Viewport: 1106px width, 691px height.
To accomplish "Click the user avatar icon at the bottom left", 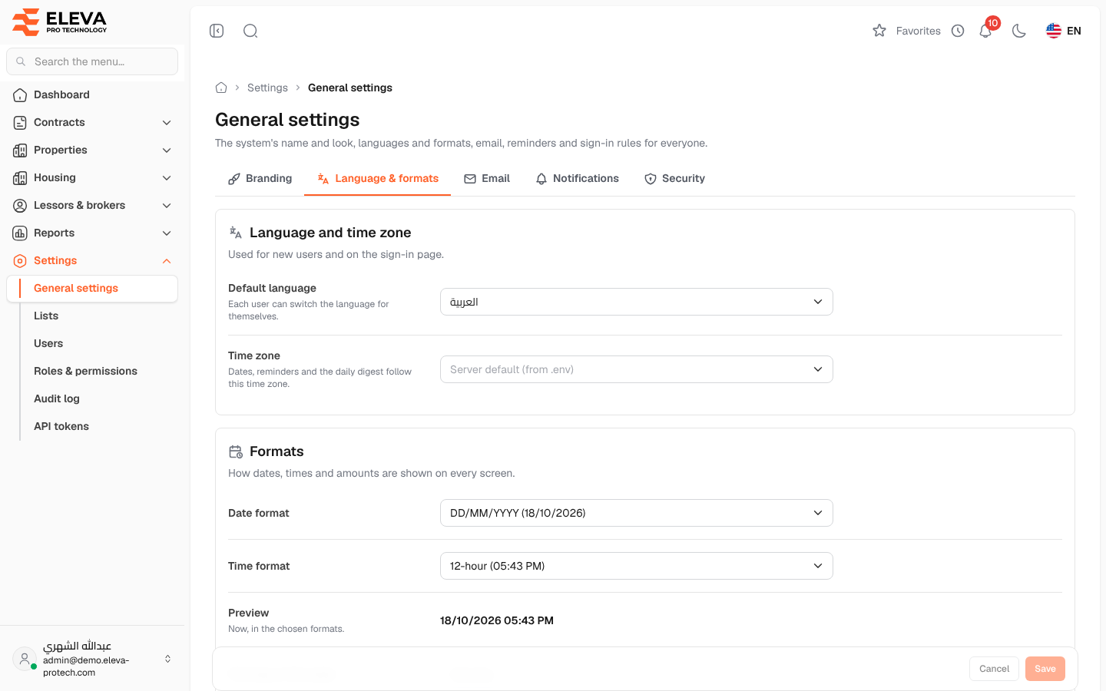I will coord(25,659).
